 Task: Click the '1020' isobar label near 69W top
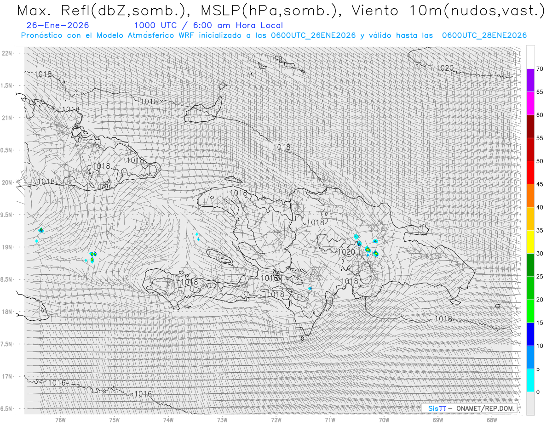click(445, 68)
